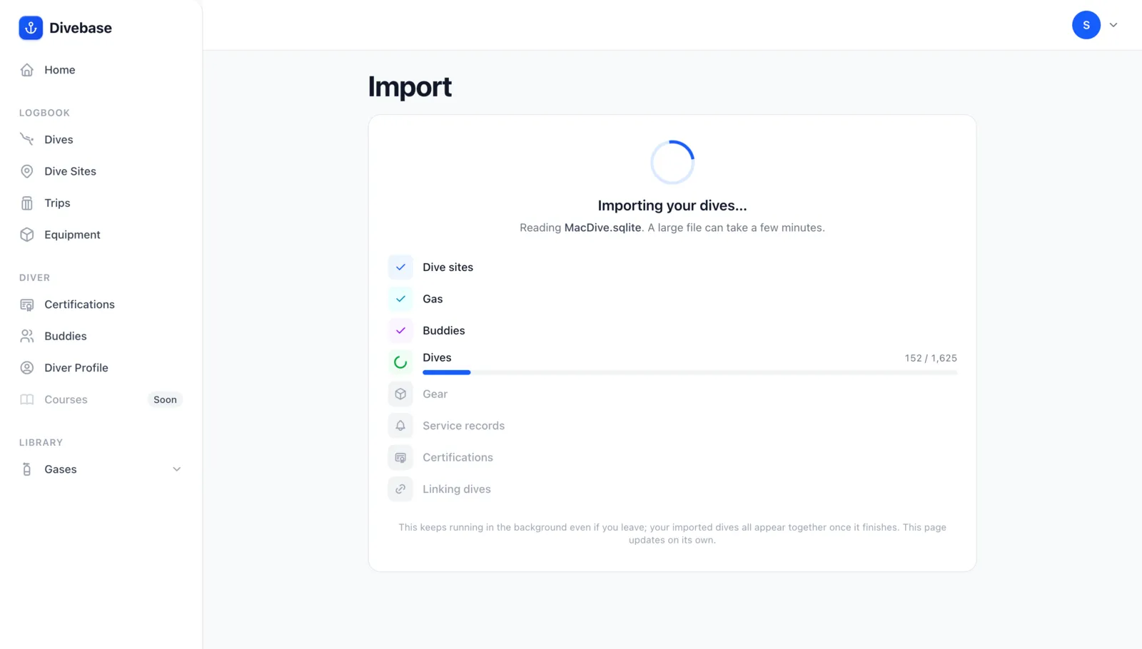Click the Service records bell icon

[x=400, y=426]
